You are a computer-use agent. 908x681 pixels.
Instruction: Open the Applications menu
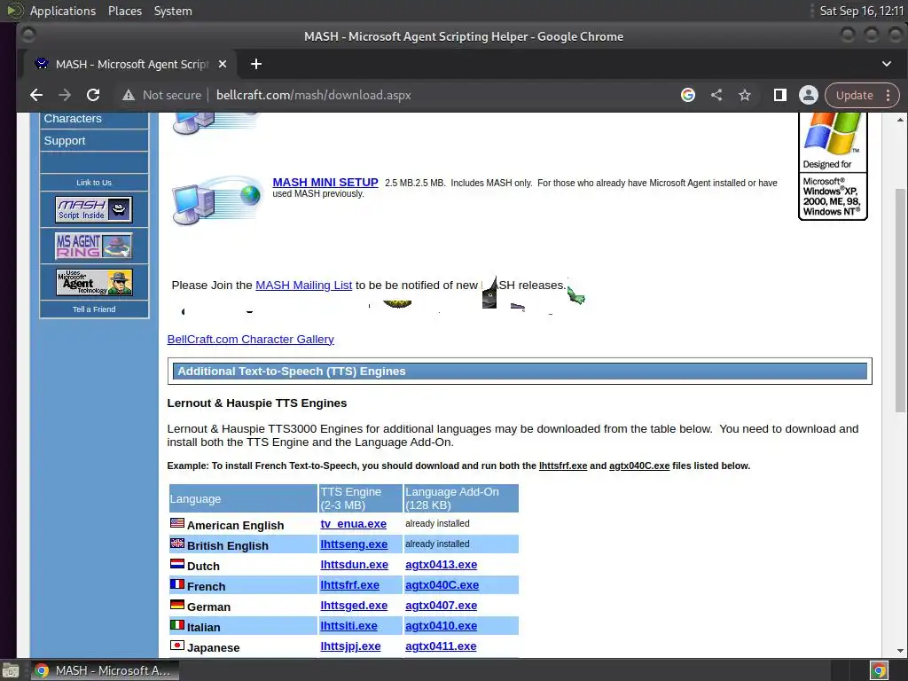[x=63, y=11]
